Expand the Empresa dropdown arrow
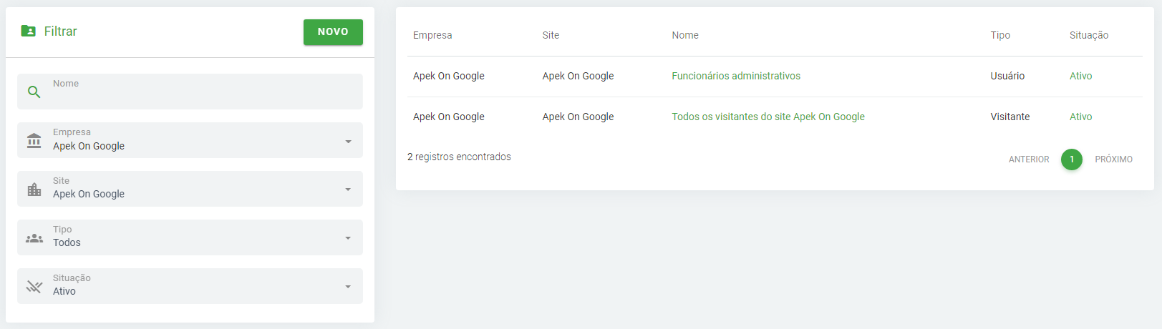The width and height of the screenshot is (1162, 329). pyautogui.click(x=348, y=141)
